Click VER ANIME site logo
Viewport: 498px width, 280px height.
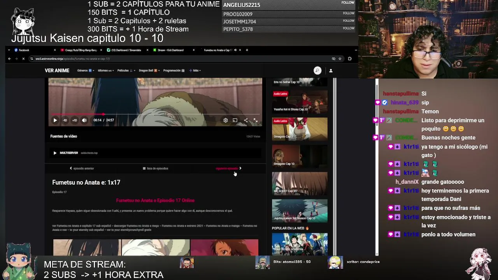[x=57, y=70]
